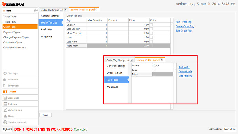238x134 pixels.
Task: Click the More Chicken Product cell
Action: click(118, 33)
